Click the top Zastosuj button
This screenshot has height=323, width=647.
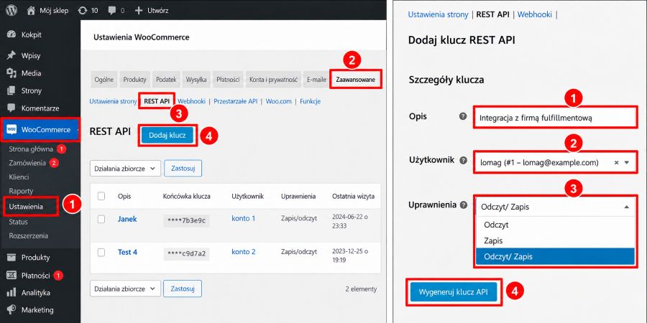[x=183, y=169]
